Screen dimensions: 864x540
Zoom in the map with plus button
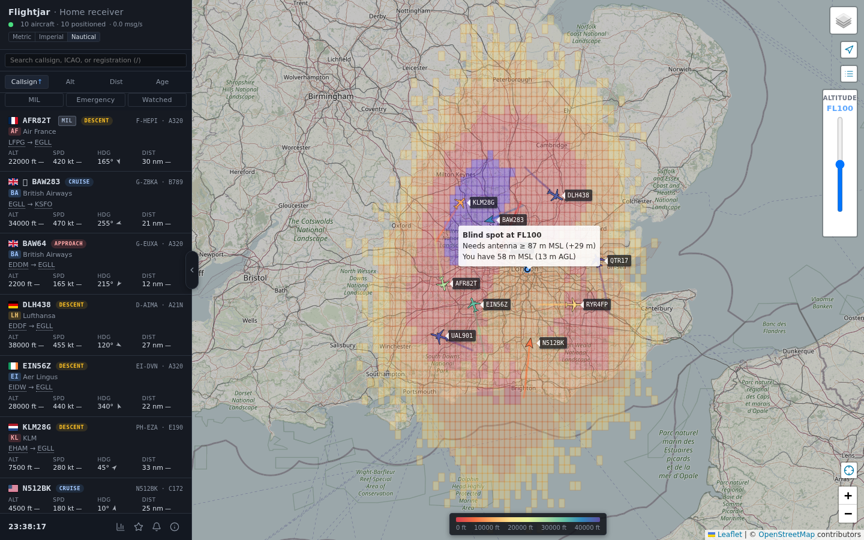point(848,496)
